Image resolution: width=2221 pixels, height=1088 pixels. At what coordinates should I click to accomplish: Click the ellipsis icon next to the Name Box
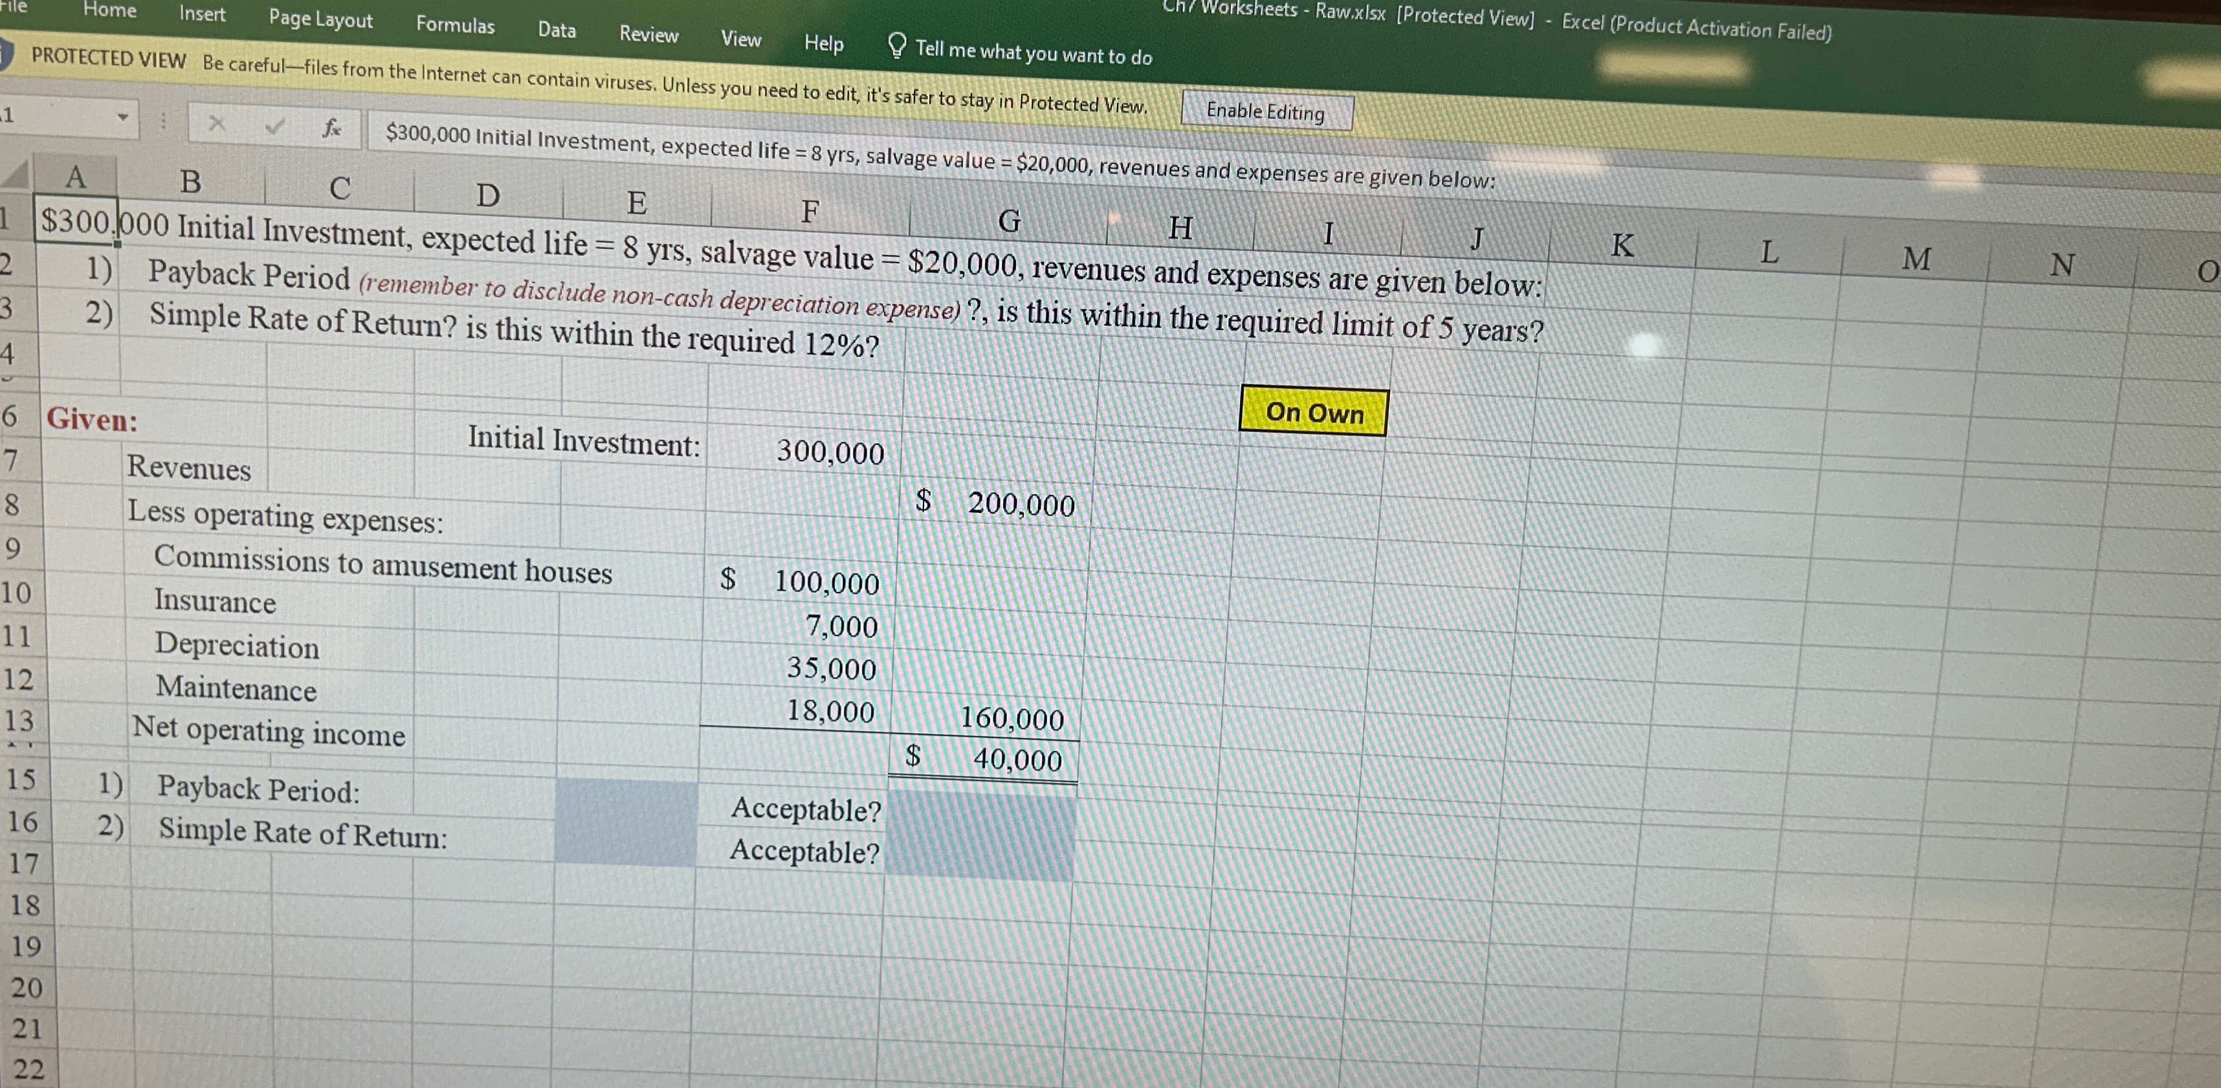click(x=164, y=122)
